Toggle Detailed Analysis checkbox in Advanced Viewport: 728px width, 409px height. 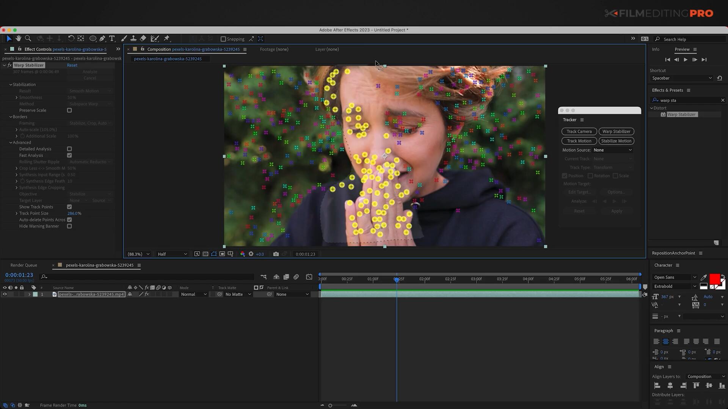click(x=69, y=149)
